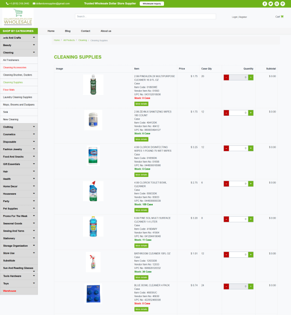Open More details for Clorox Disinfecting Wipes
Viewport: 291px width, 315px height.
[x=141, y=174]
